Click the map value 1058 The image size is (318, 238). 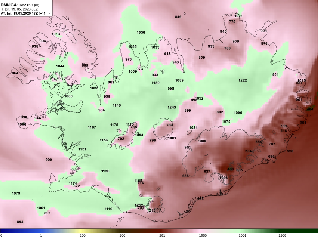click(94, 88)
